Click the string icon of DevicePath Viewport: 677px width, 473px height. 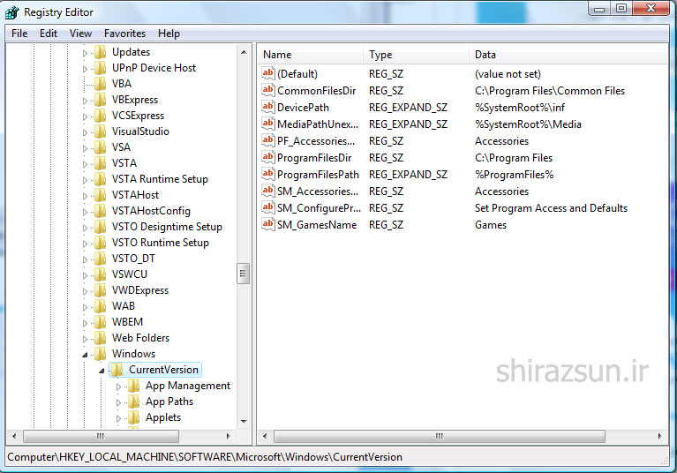(x=268, y=107)
